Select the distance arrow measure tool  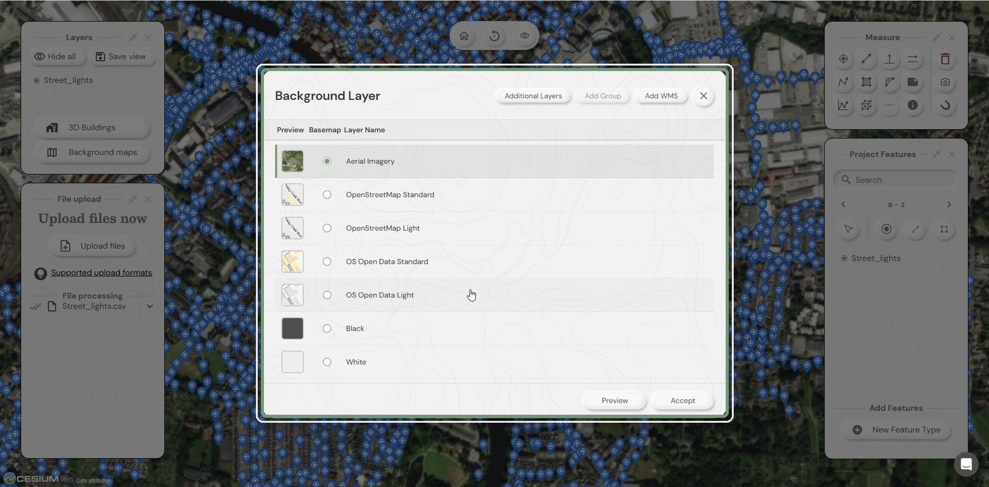[867, 59]
